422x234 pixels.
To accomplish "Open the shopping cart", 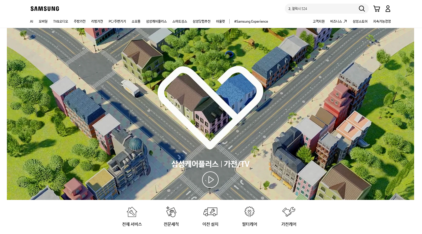I will pos(377,9).
